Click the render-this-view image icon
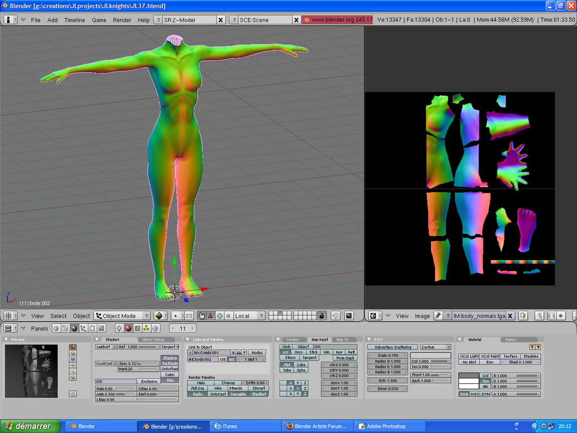The image size is (577, 433). pyautogui.click(x=348, y=316)
